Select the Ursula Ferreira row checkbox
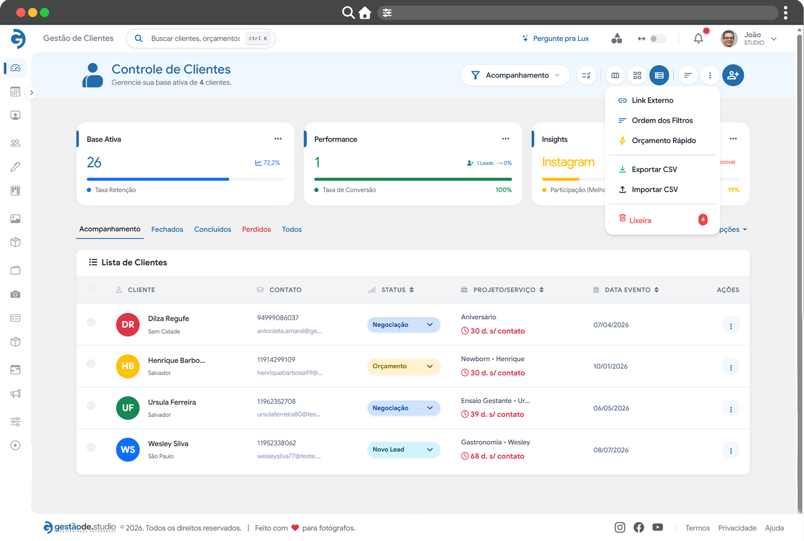 coord(91,405)
